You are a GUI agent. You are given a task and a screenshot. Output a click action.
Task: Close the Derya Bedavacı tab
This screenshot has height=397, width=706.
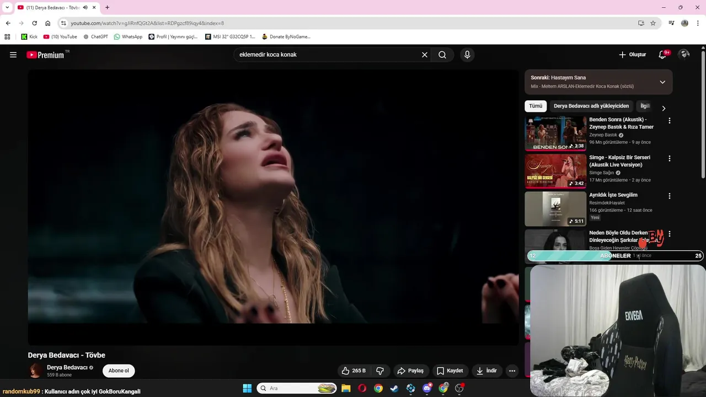94,8
